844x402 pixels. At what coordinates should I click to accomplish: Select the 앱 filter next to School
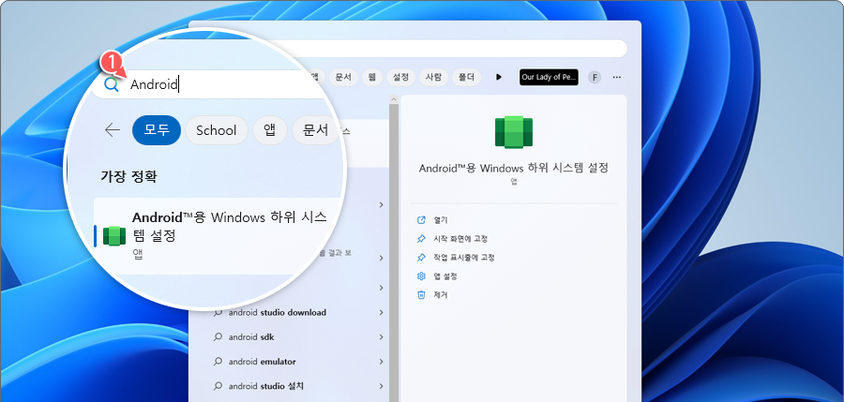point(270,130)
